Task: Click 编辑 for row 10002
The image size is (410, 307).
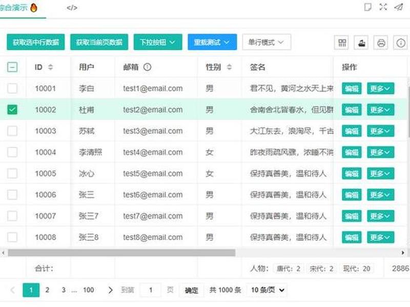Action: 352,110
